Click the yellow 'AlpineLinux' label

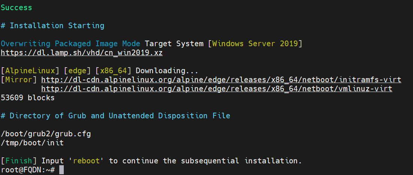point(30,71)
